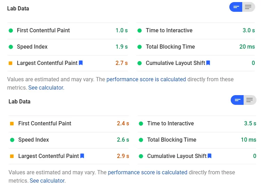The image size is (261, 184).
Task: Click green circle beside 1.0 s First Contentful Paint
Action: (x=11, y=31)
